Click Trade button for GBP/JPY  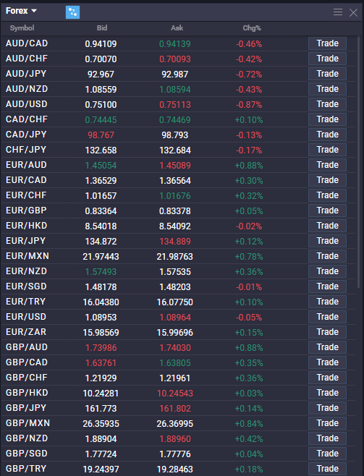(327, 408)
